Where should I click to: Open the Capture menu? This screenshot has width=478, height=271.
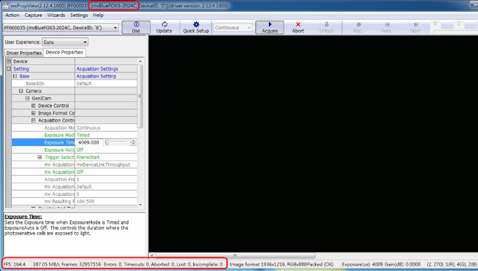pos(33,15)
